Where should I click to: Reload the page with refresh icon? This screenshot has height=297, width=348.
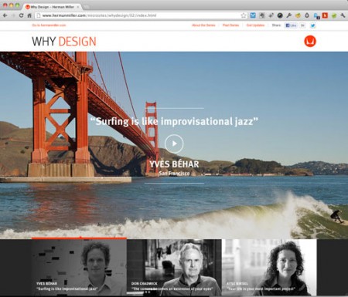[22, 15]
